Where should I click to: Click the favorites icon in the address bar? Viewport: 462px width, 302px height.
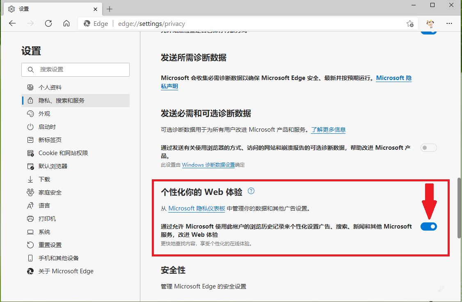[x=410, y=24]
